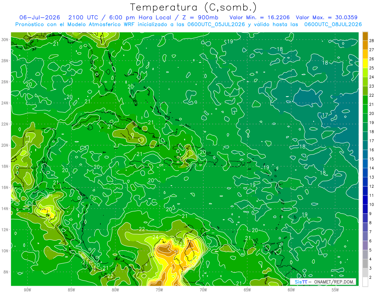
Task: Click the colorbar scale label "9"
Action: tap(371, 213)
